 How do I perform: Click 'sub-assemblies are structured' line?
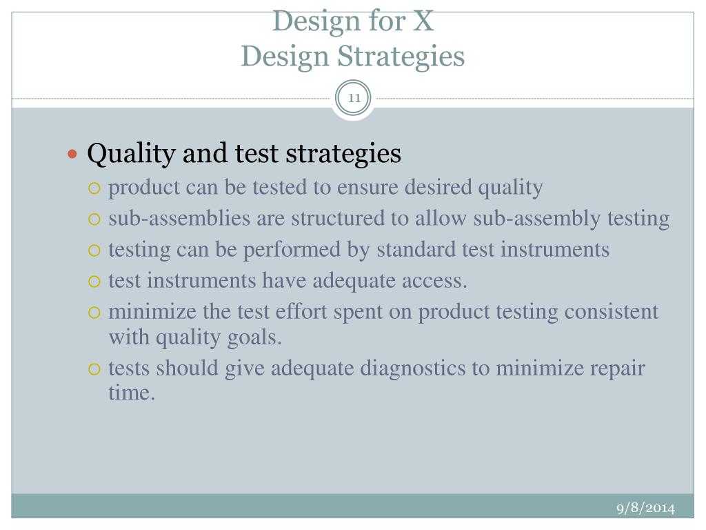389,219
